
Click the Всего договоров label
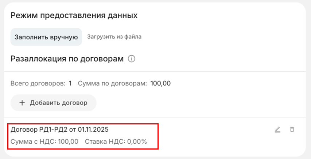[38, 83]
